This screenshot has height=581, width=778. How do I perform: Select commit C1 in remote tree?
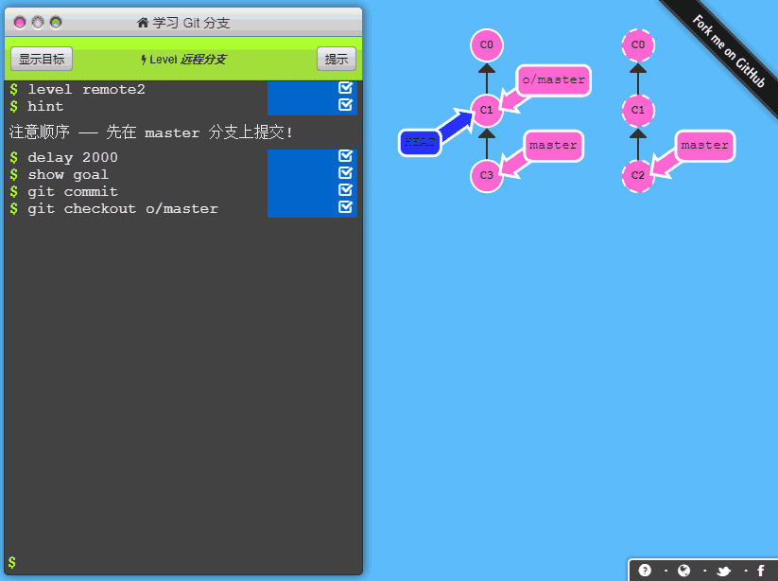[638, 110]
